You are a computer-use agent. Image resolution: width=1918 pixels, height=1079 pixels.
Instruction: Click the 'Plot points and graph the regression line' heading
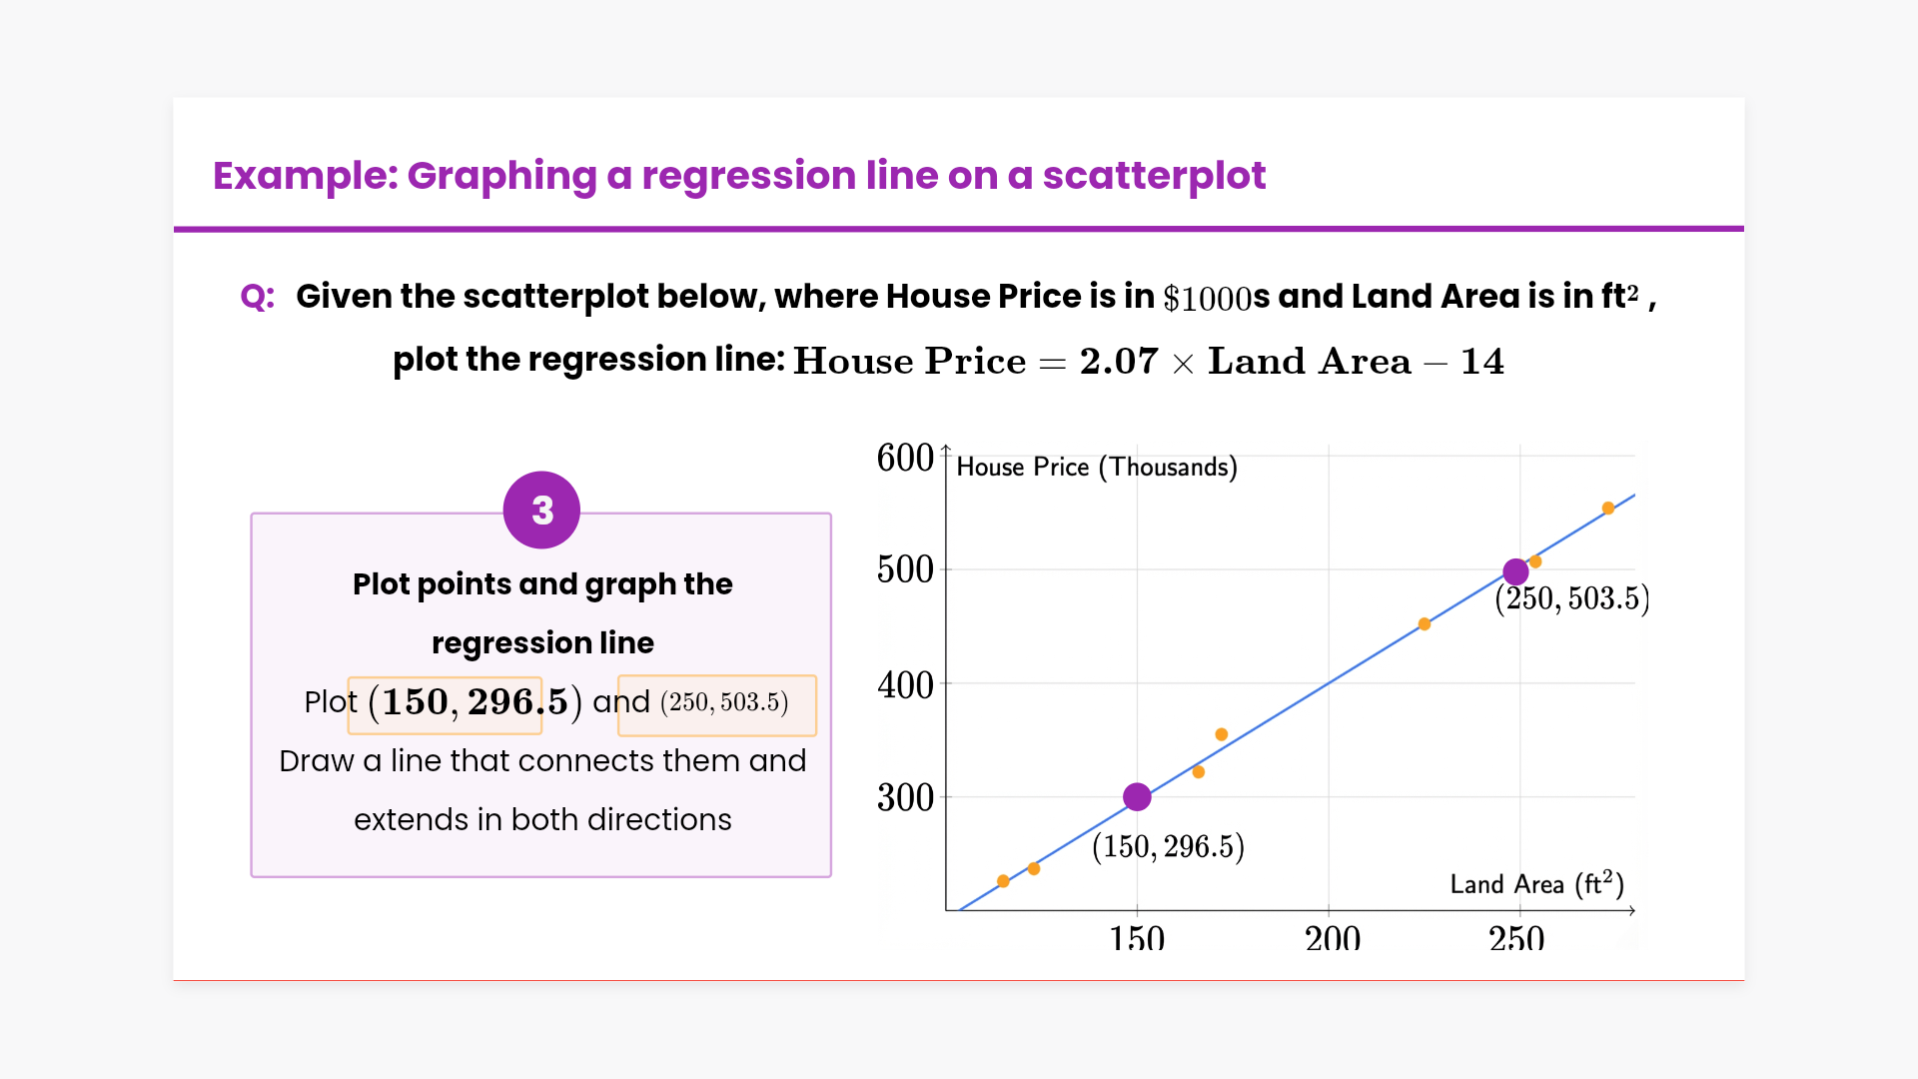pos(542,613)
